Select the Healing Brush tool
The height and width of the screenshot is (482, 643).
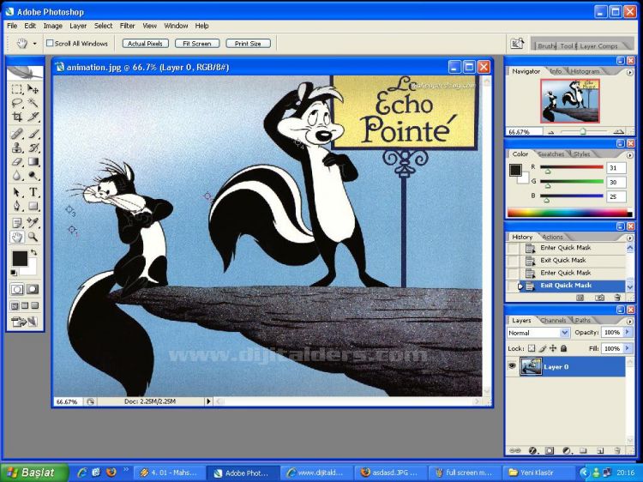coord(17,133)
